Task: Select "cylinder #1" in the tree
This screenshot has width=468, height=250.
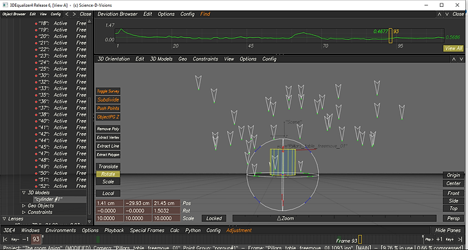Action: pyautogui.click(x=48, y=200)
